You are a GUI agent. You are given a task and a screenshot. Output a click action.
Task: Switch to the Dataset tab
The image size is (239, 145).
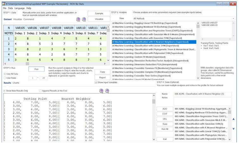[8, 19]
